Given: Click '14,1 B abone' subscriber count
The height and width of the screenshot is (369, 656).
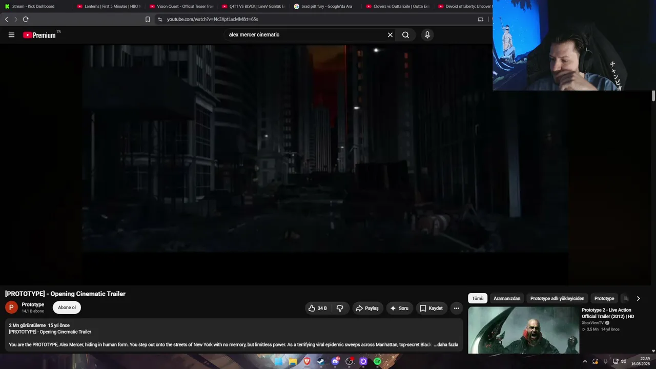Looking at the screenshot, I should click(33, 311).
